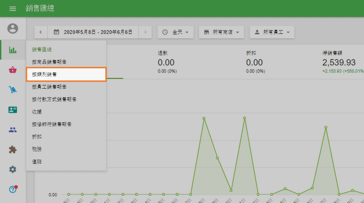Open the date range picker 2020年5月8日 - 2020年6月6日
The width and height of the screenshot is (364, 203).
tap(92, 32)
